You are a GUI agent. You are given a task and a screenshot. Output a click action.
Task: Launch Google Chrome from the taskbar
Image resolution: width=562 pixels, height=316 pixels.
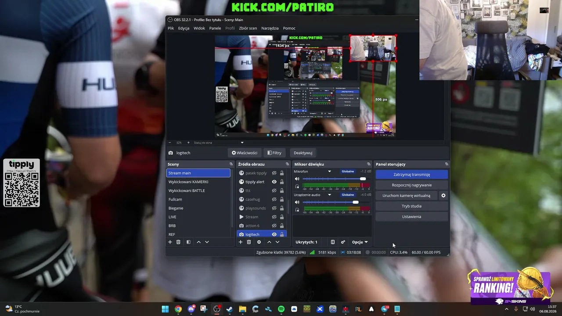pos(178,309)
